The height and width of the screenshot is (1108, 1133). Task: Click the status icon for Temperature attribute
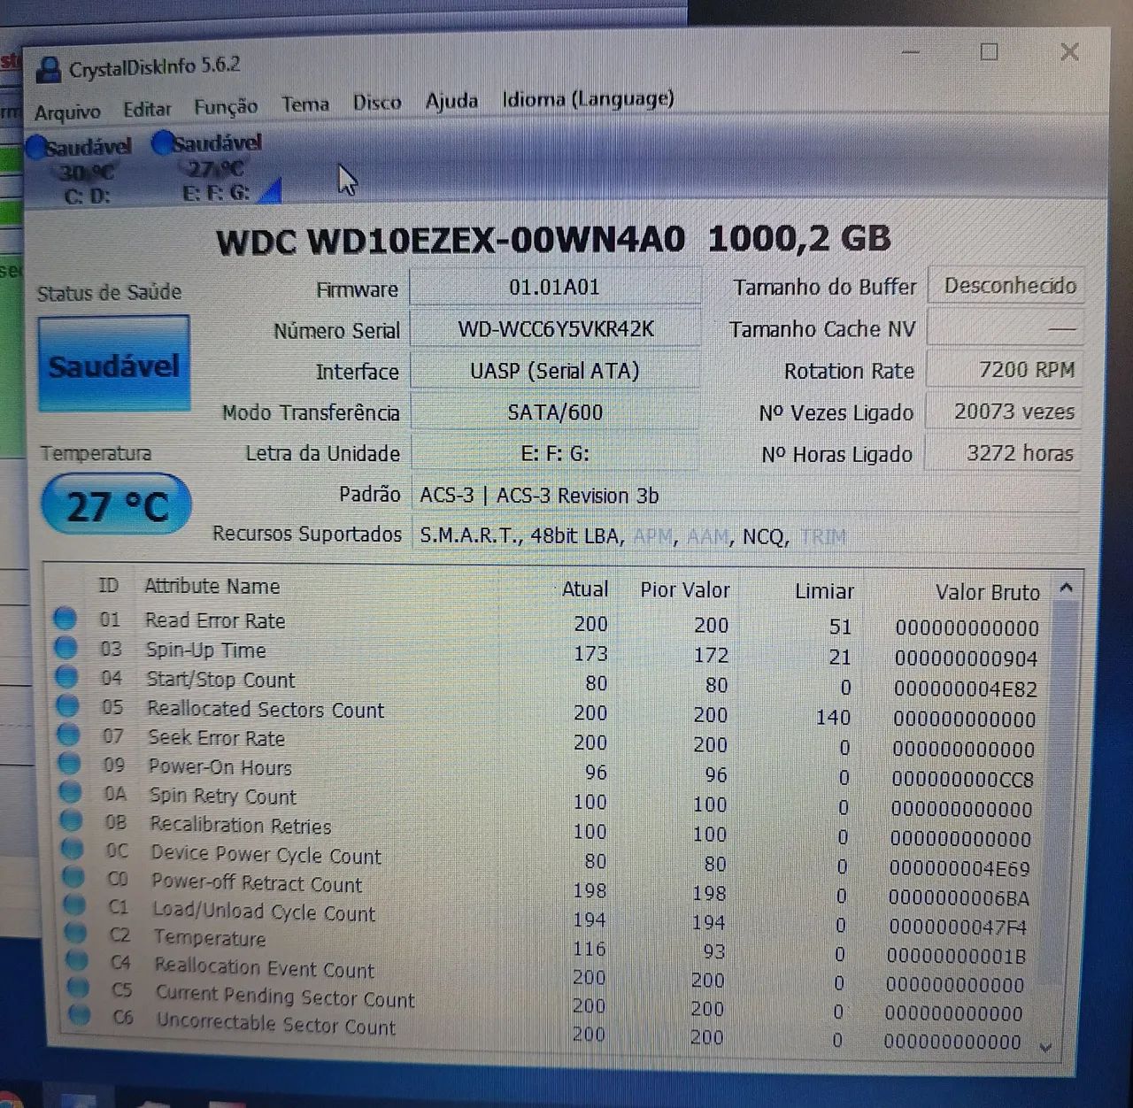pyautogui.click(x=76, y=933)
